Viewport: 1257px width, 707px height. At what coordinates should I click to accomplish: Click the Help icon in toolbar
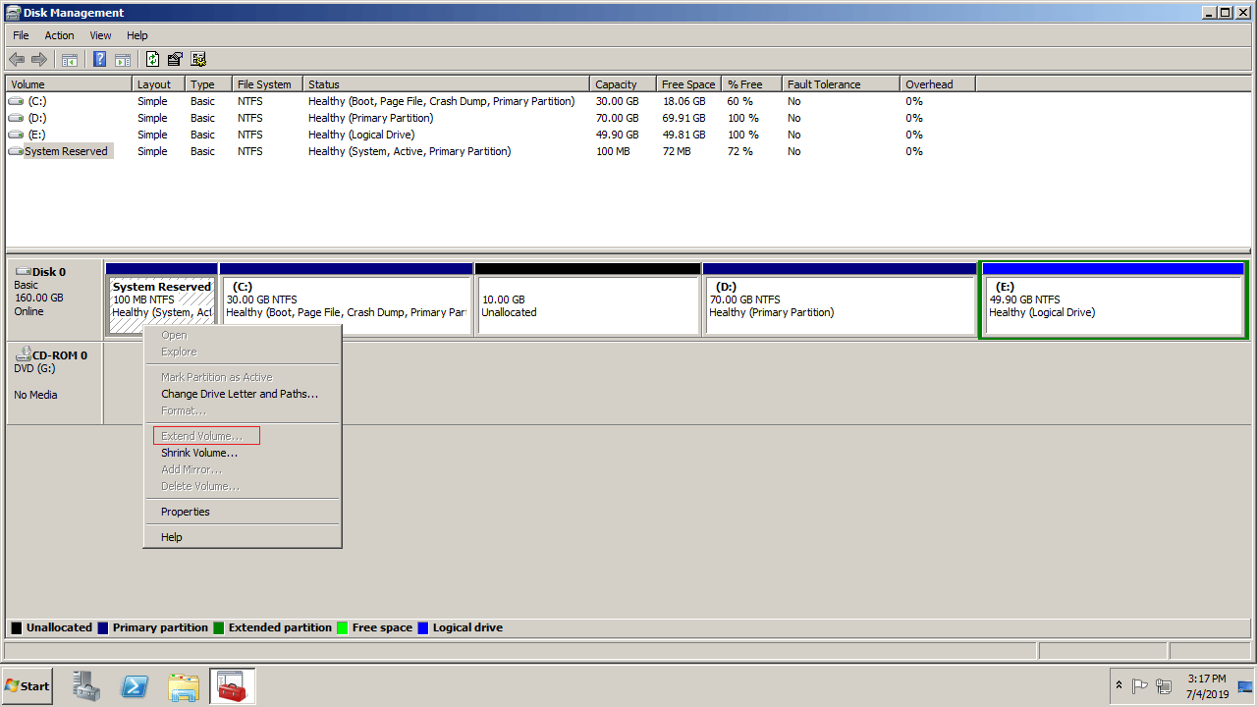[99, 59]
